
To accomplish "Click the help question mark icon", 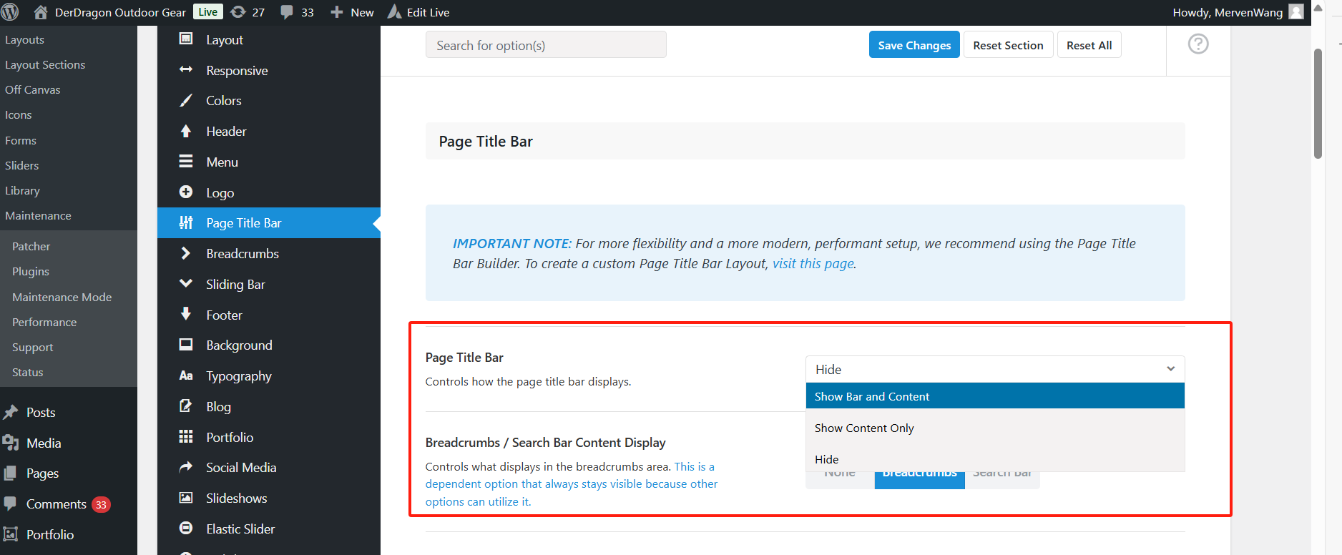I will coord(1198,44).
